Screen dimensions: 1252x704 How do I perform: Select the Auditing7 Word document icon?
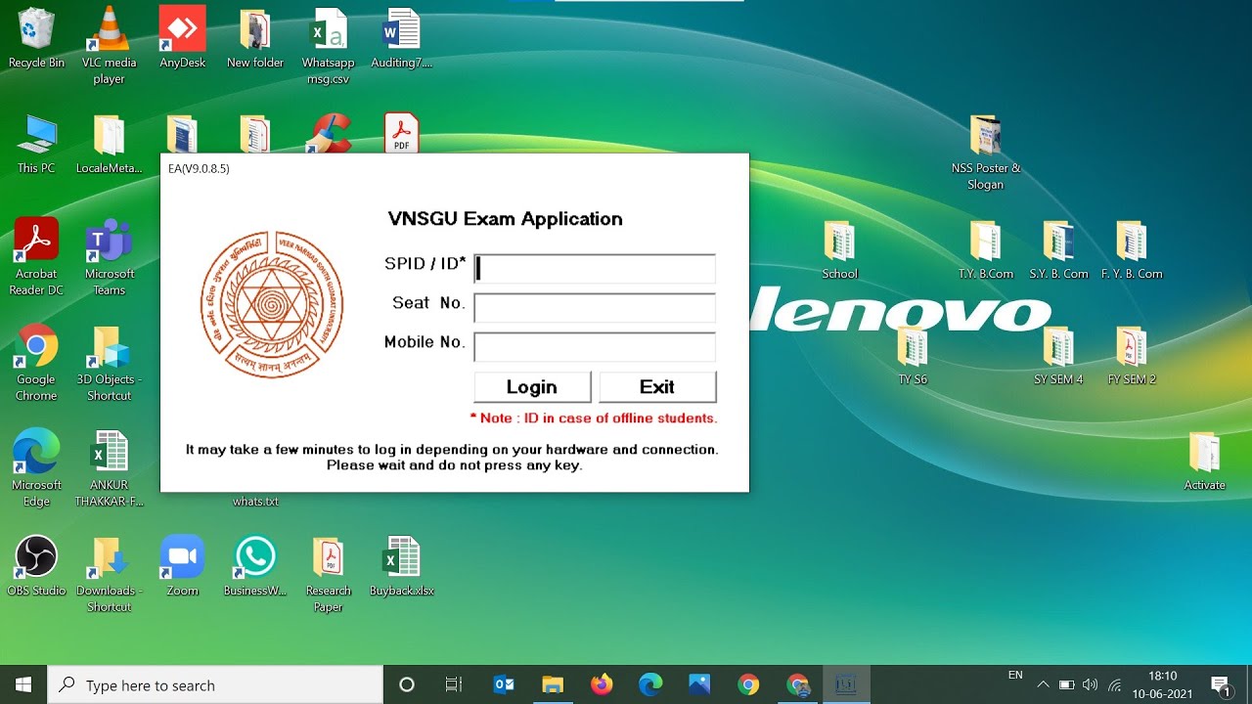click(x=401, y=39)
